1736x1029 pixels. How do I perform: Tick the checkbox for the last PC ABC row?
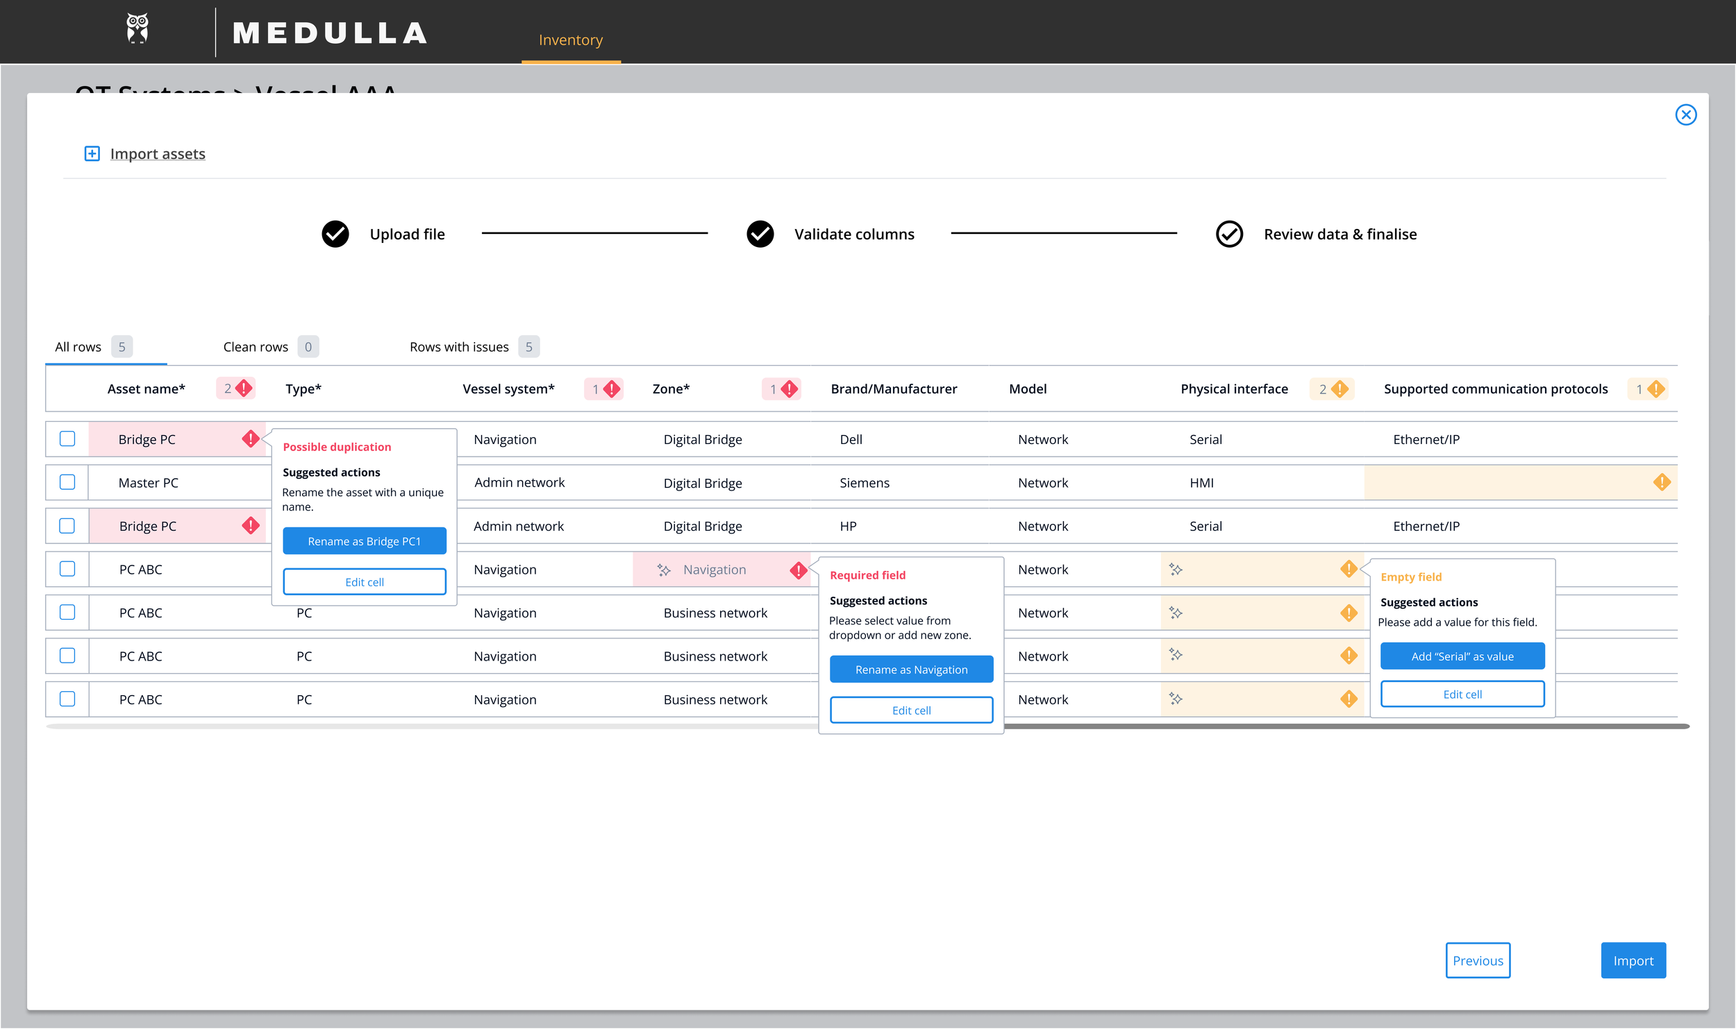click(67, 699)
